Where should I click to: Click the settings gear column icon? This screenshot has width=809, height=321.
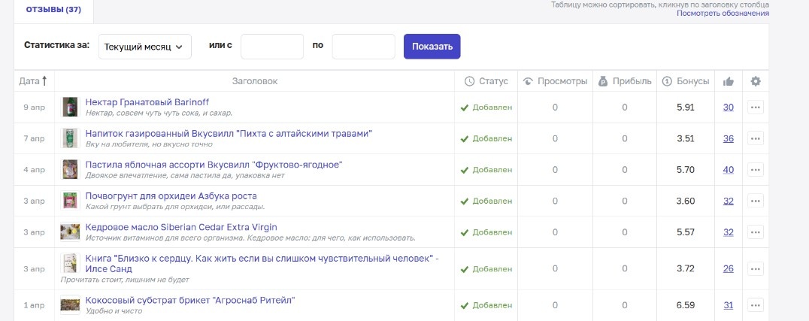pos(756,81)
